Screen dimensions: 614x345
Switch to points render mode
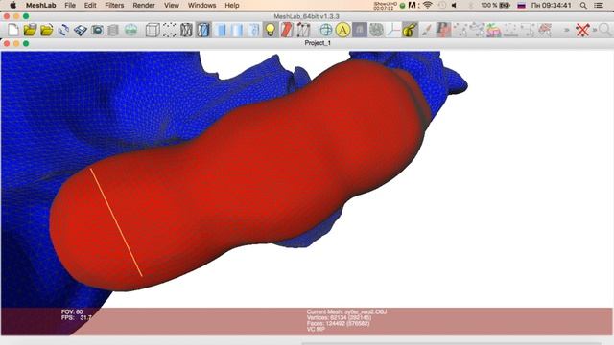coord(170,30)
